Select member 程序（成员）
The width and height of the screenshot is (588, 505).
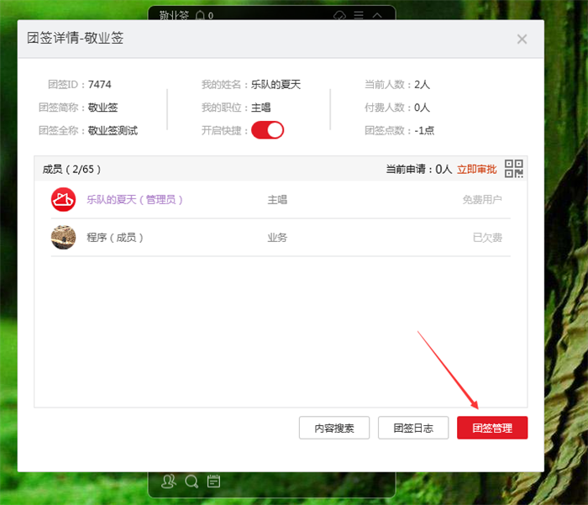(x=115, y=238)
